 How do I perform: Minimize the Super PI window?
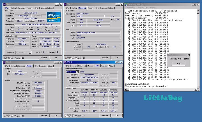[192, 5]
